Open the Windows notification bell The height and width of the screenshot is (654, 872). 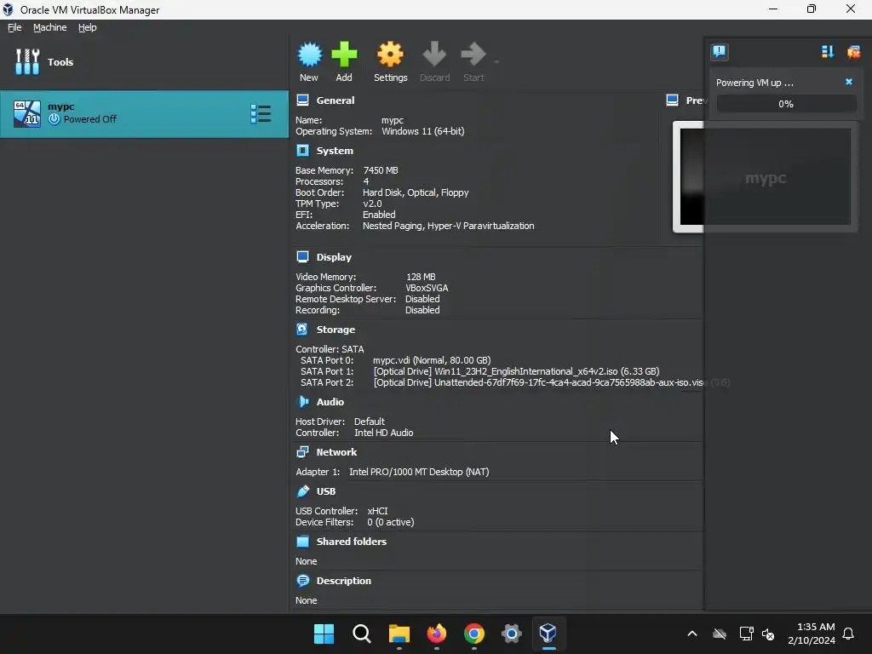[x=848, y=634]
